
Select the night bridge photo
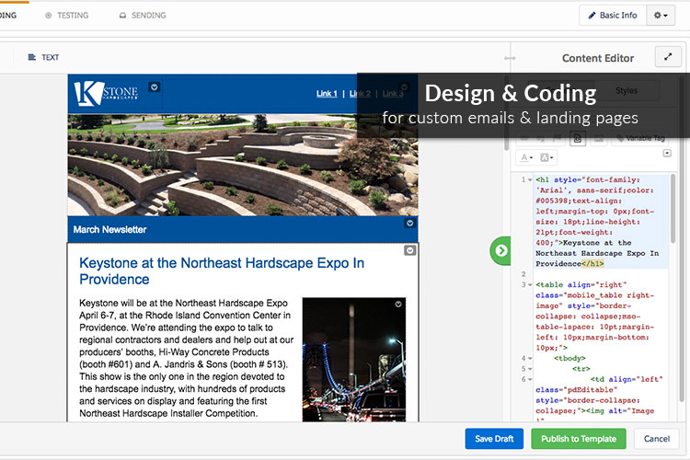[x=354, y=360]
